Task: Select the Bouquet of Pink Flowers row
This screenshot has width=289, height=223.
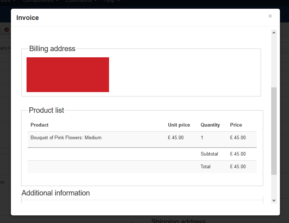Action: click(x=66, y=138)
